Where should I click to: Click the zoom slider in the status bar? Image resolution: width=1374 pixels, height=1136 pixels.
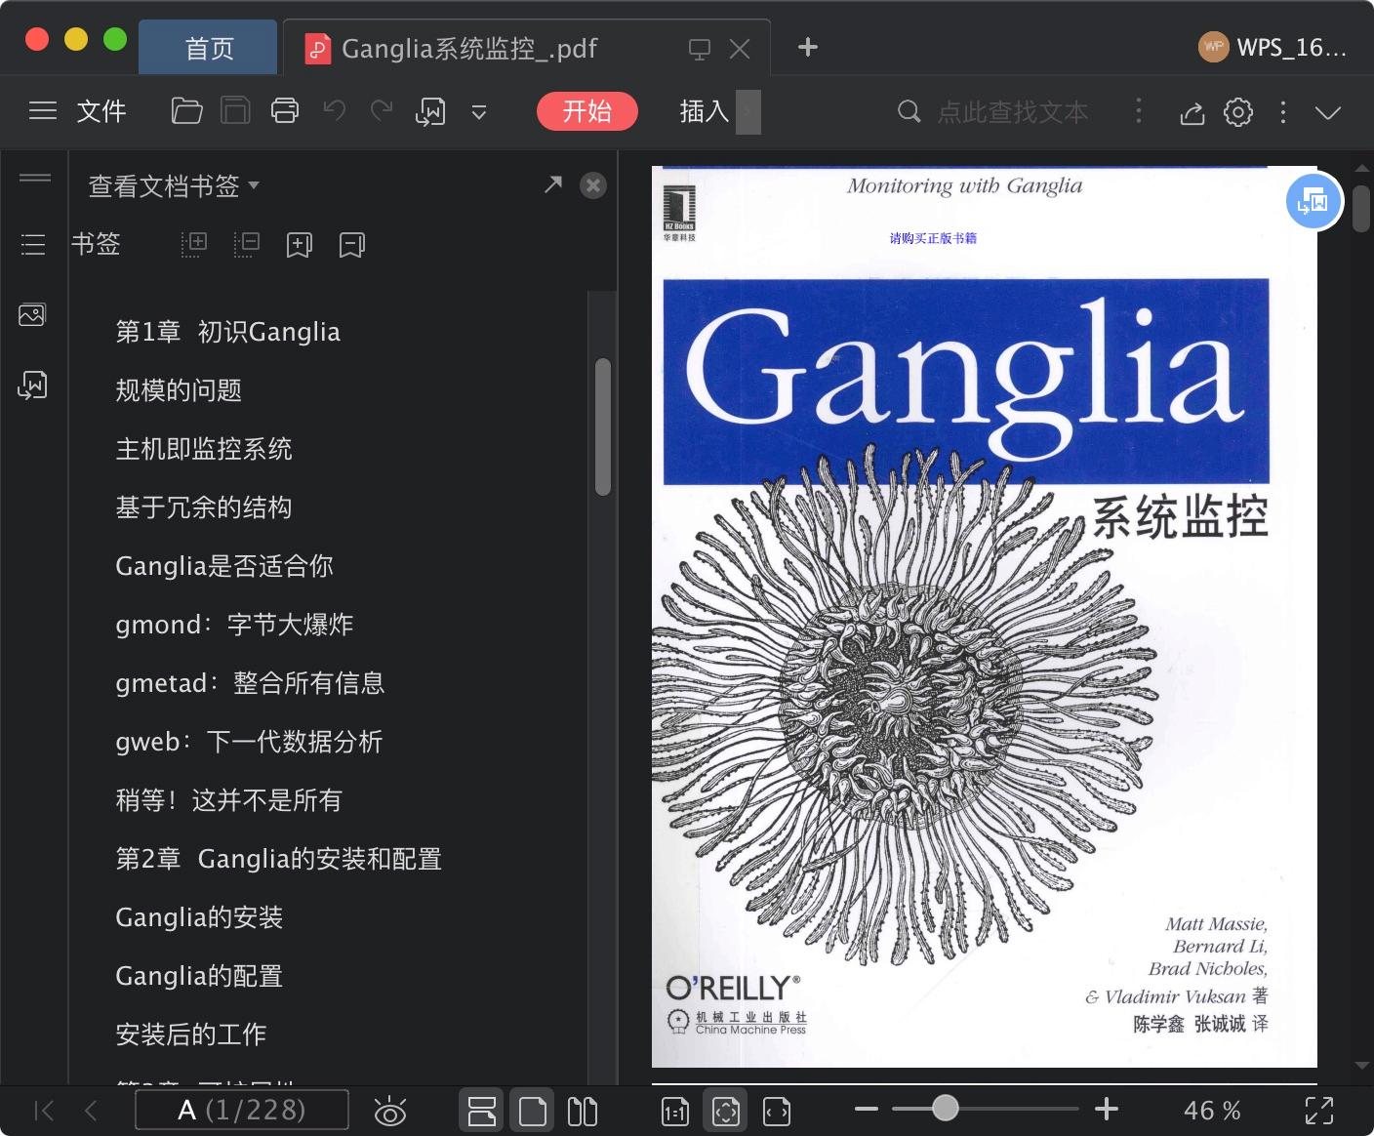tap(986, 1109)
